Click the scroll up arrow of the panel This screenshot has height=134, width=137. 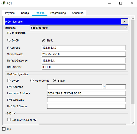pos(133,18)
